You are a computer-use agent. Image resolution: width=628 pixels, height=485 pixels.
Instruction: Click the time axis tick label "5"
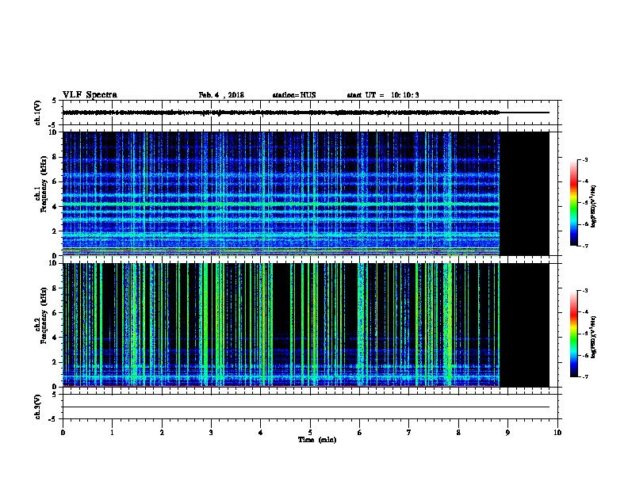pos(310,433)
